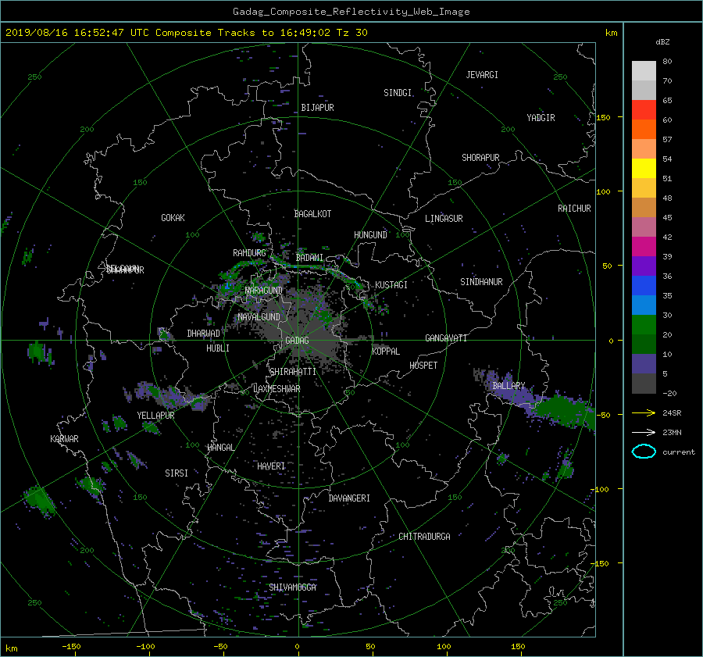
Task: Click the HUBLI city label
Action: point(217,348)
